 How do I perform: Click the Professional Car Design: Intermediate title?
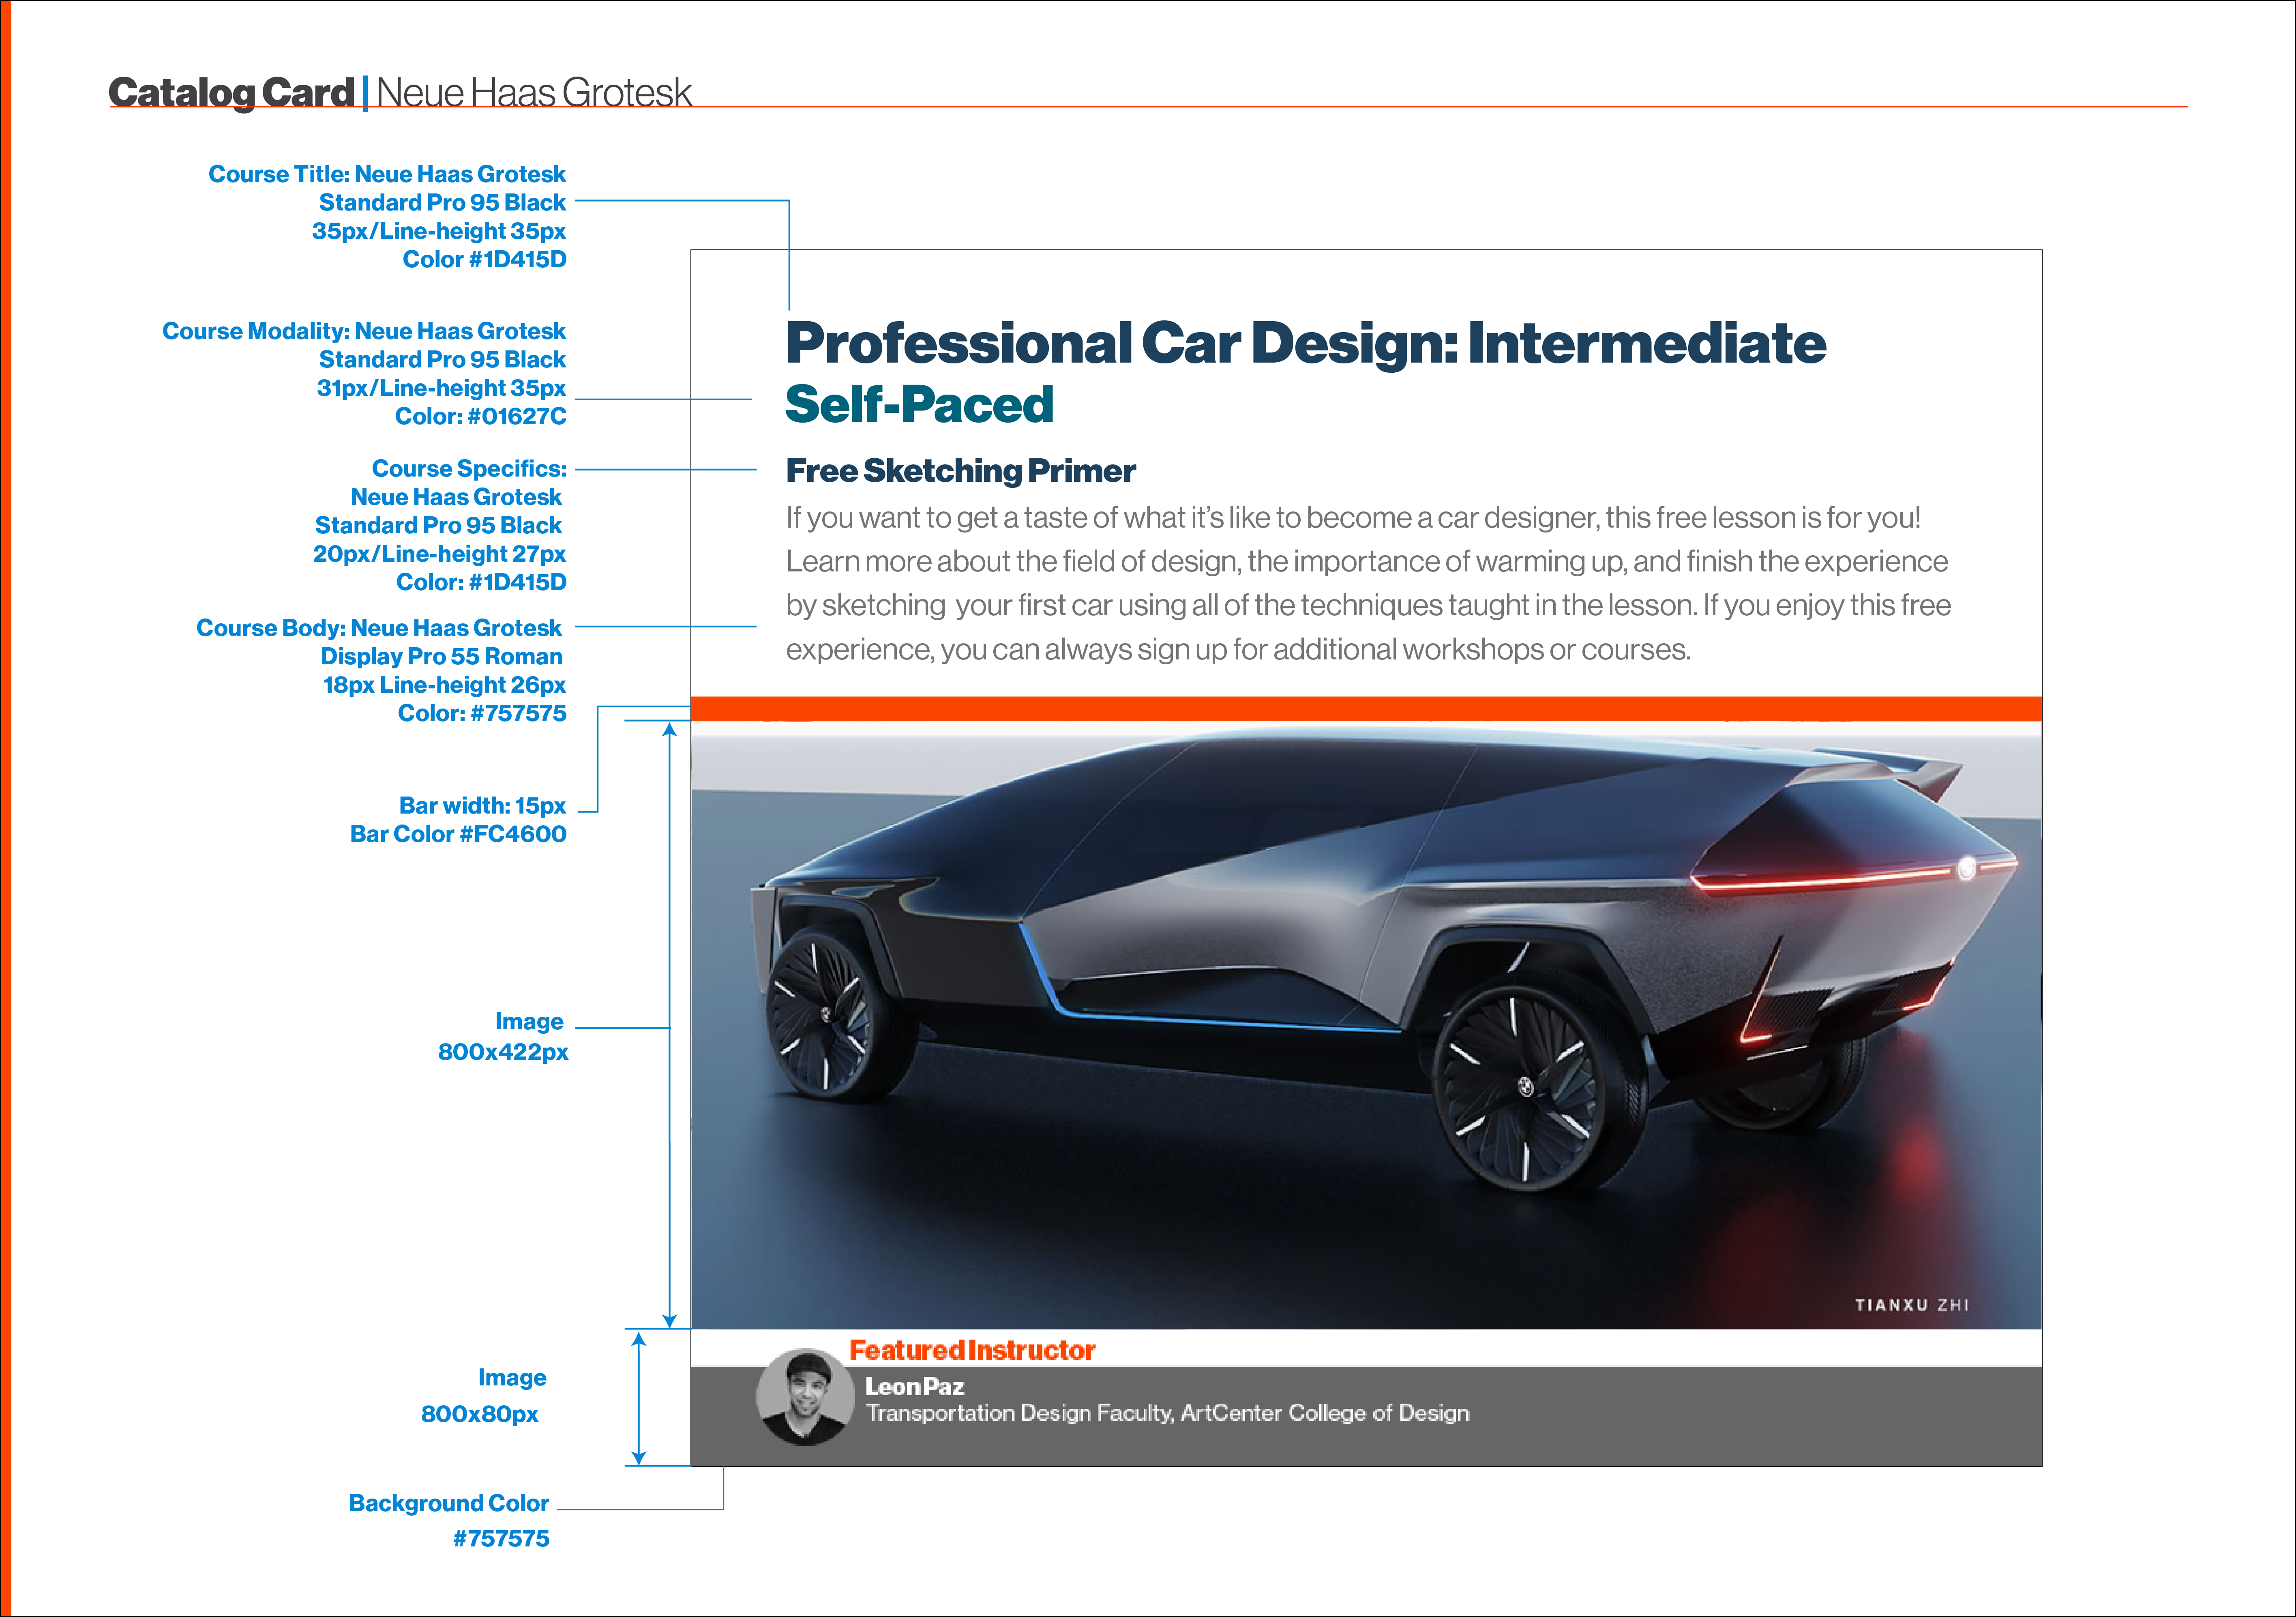pyautogui.click(x=1305, y=343)
